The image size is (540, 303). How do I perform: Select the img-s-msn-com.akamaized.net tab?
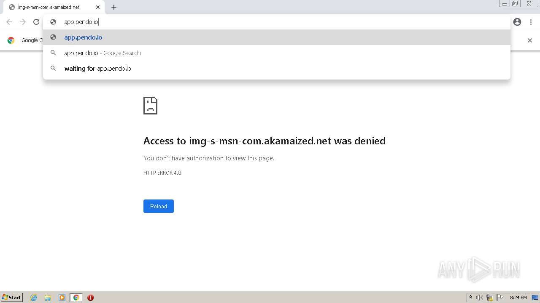[53, 7]
